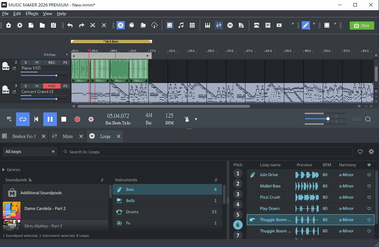The height and width of the screenshot is (247, 379).
Task: Switch to fullscreen arranger view icon
Action: click(327, 25)
